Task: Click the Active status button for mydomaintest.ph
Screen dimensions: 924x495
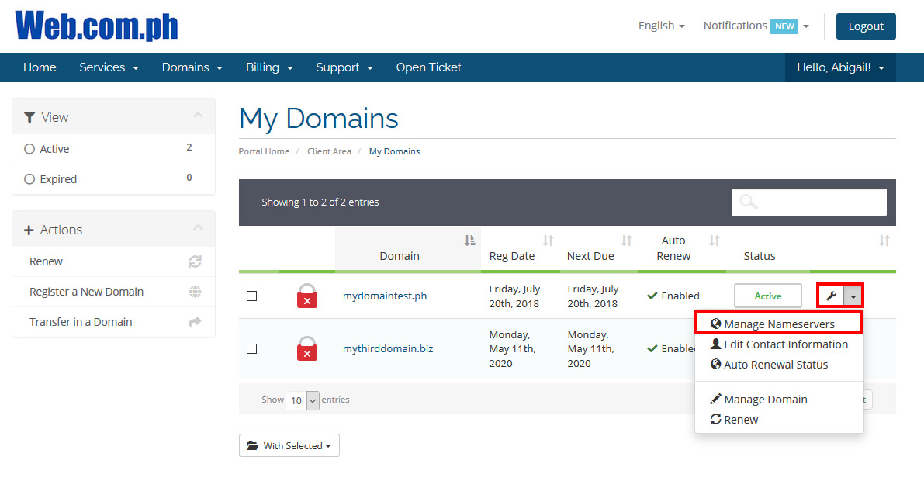Action: (x=768, y=296)
